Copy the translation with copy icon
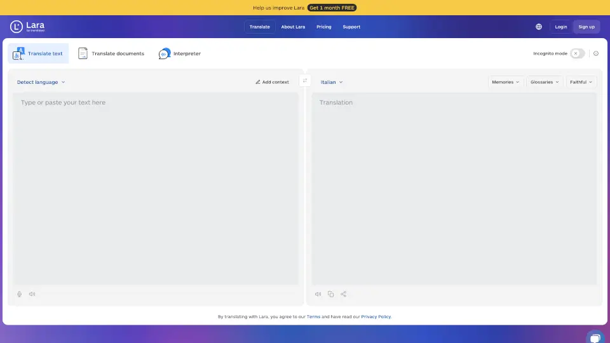610x343 pixels. pyautogui.click(x=331, y=294)
